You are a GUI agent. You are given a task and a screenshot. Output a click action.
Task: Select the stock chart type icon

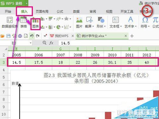(x=51, y=27)
